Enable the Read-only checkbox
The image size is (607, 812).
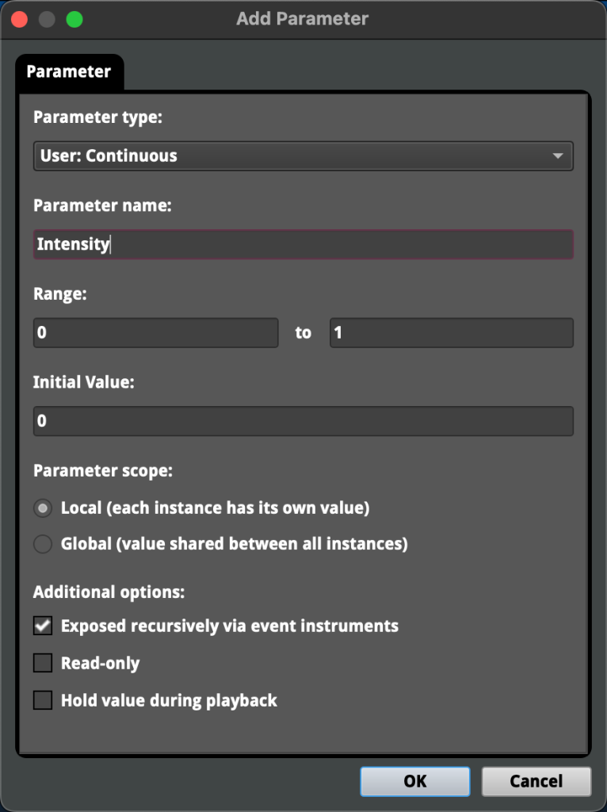click(x=43, y=664)
